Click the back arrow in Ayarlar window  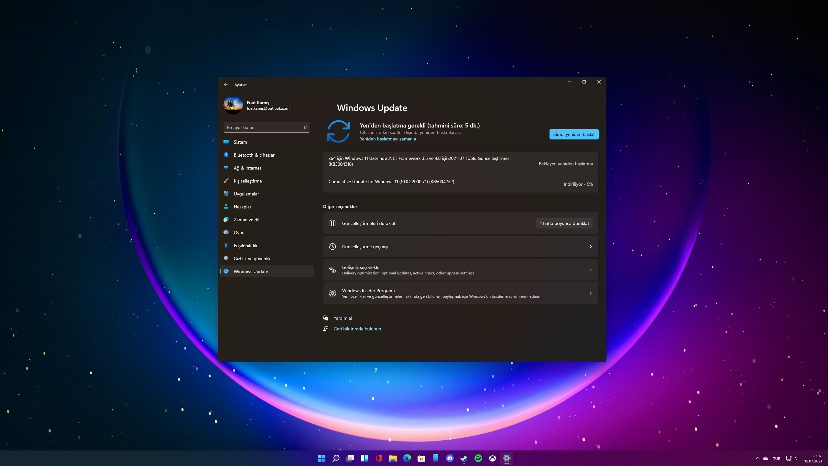[x=226, y=84]
